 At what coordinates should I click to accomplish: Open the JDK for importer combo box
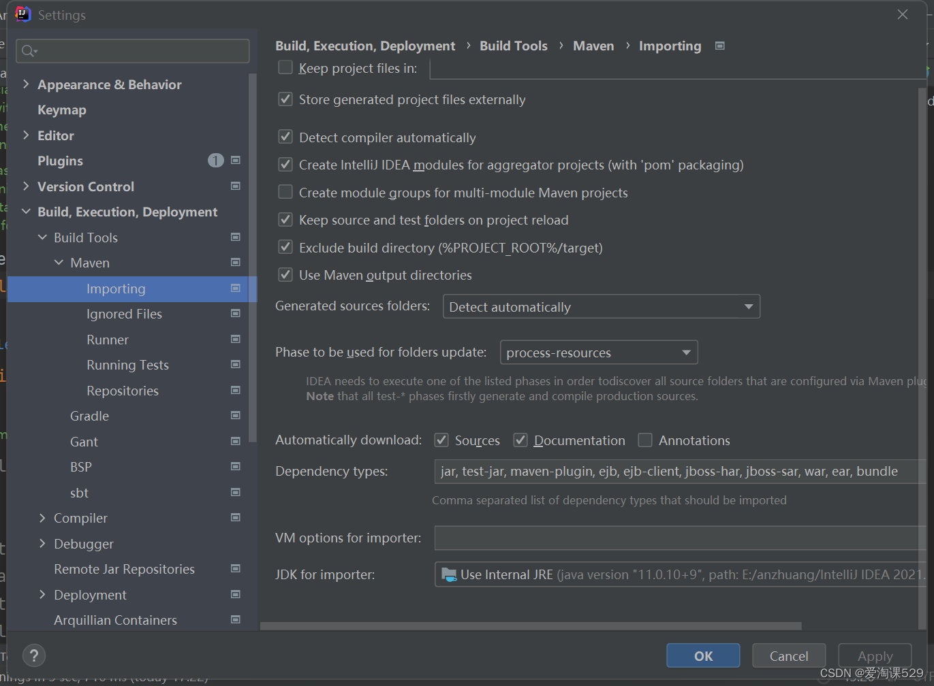pyautogui.click(x=681, y=574)
